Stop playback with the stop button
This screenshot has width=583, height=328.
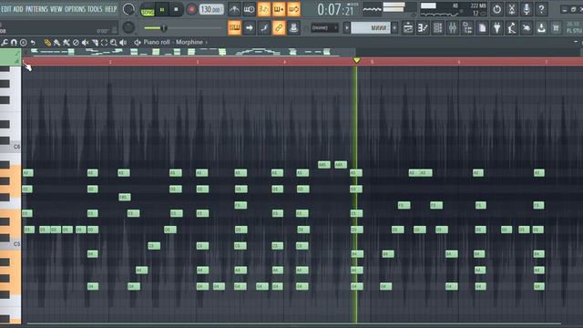point(176,10)
